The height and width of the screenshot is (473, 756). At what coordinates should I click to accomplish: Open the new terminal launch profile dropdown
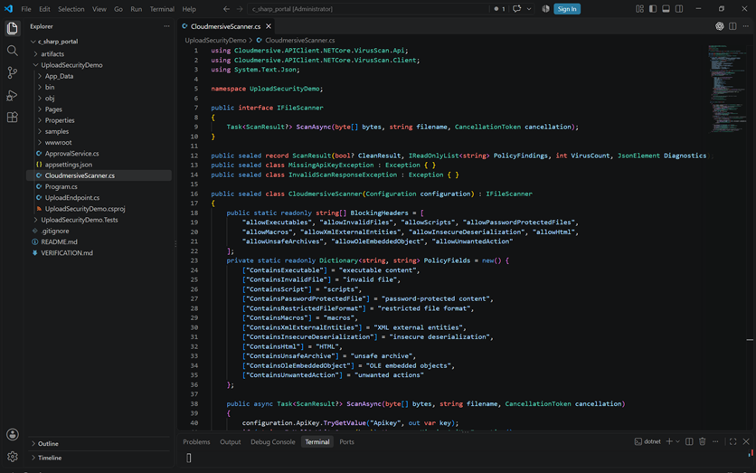[677, 441]
